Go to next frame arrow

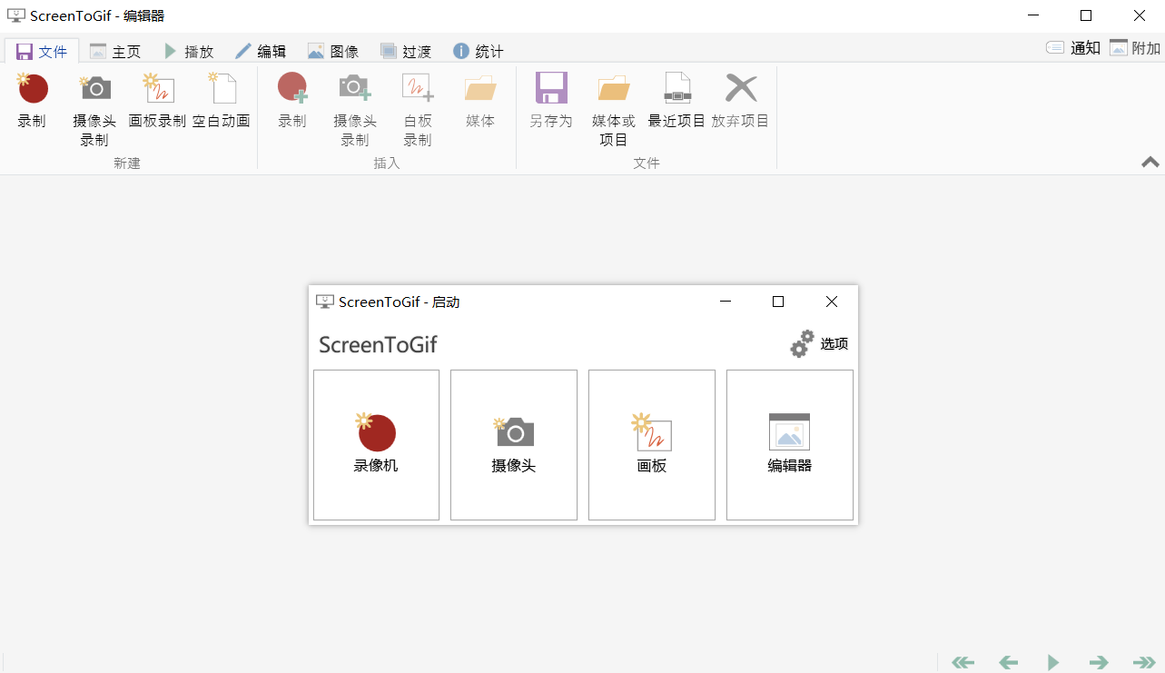pyautogui.click(x=1099, y=662)
